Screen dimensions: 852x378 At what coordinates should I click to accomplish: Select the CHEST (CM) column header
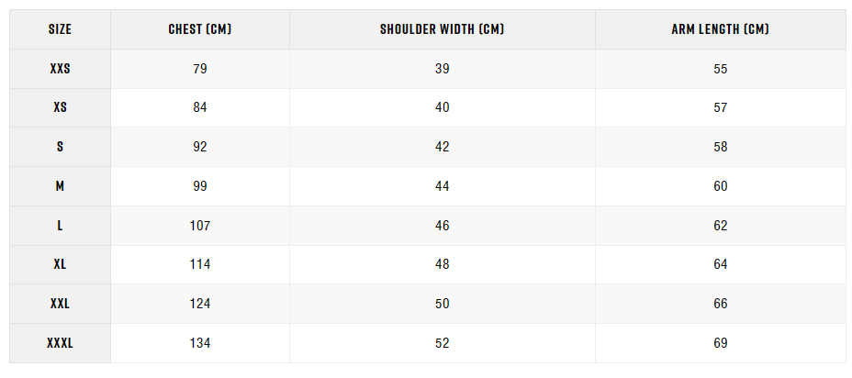coord(200,29)
